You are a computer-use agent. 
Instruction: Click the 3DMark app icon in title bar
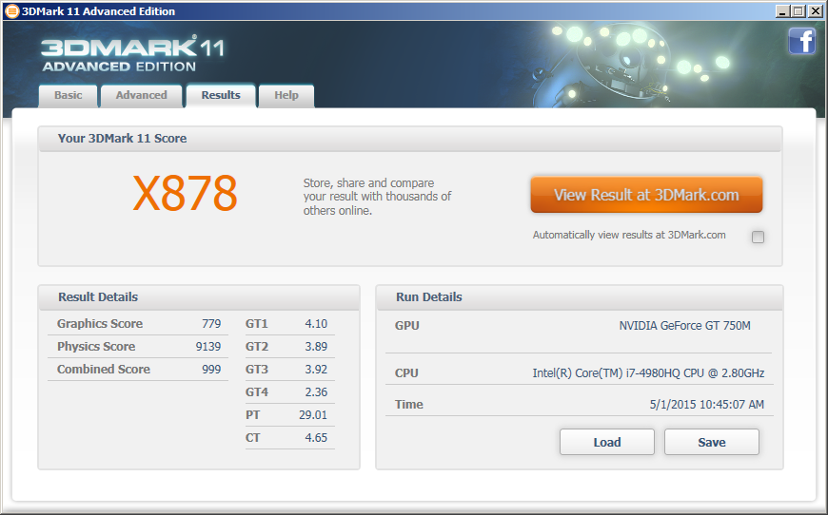(11, 11)
